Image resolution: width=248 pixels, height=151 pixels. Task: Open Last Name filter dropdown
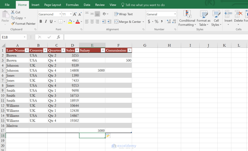tap(27, 50)
